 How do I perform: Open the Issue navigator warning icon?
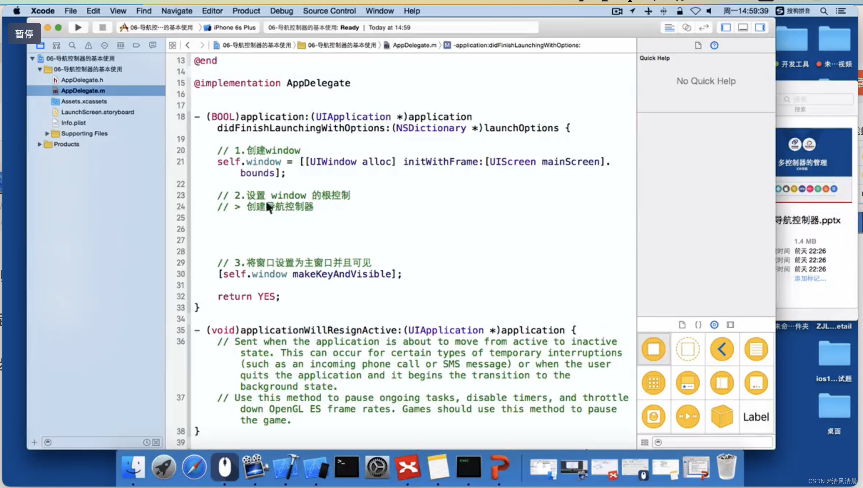click(x=88, y=45)
